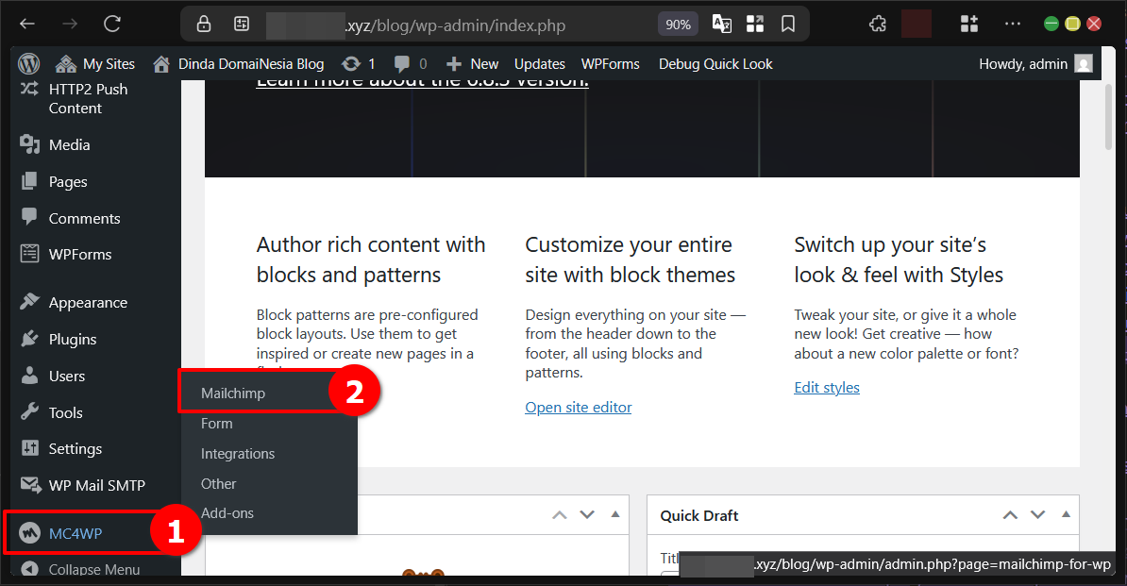
Task: Open Tools using the wrench icon
Action: pyautogui.click(x=29, y=412)
